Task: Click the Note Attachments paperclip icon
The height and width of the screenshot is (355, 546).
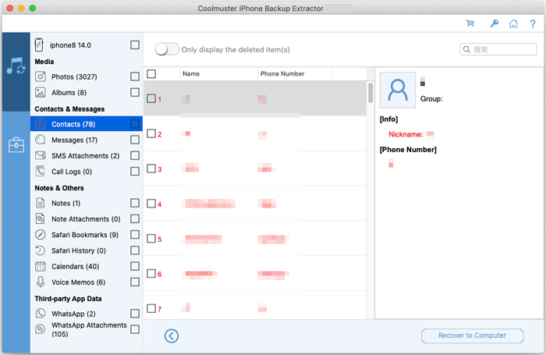Action: pos(41,218)
